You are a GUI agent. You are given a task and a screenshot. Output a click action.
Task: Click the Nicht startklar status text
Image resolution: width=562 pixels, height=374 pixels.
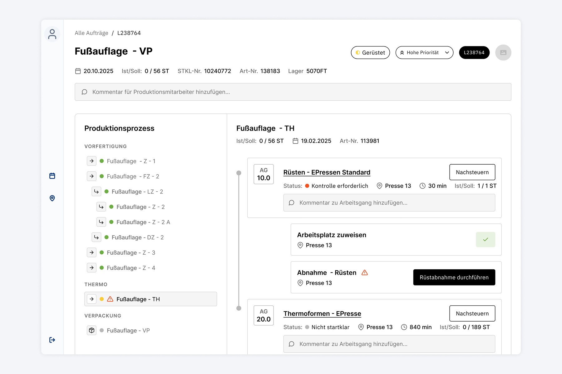[330, 327]
